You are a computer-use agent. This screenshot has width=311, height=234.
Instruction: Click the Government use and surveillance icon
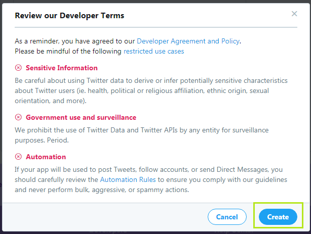tap(18, 117)
